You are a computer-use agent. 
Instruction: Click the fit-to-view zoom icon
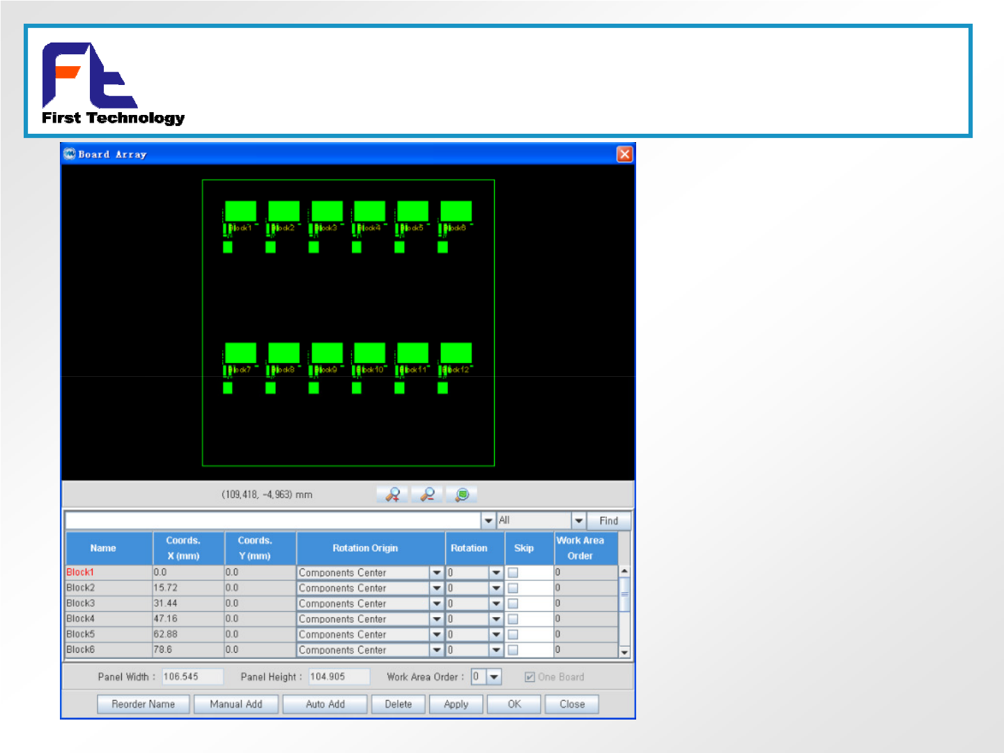[461, 495]
